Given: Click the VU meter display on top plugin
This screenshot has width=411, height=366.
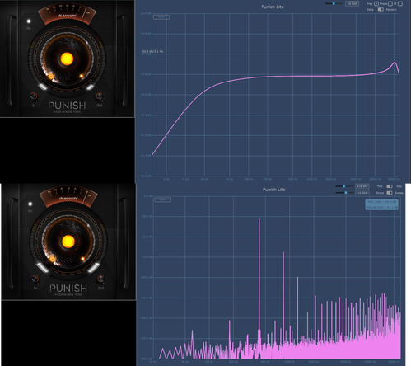Looking at the screenshot, I should [68, 14].
